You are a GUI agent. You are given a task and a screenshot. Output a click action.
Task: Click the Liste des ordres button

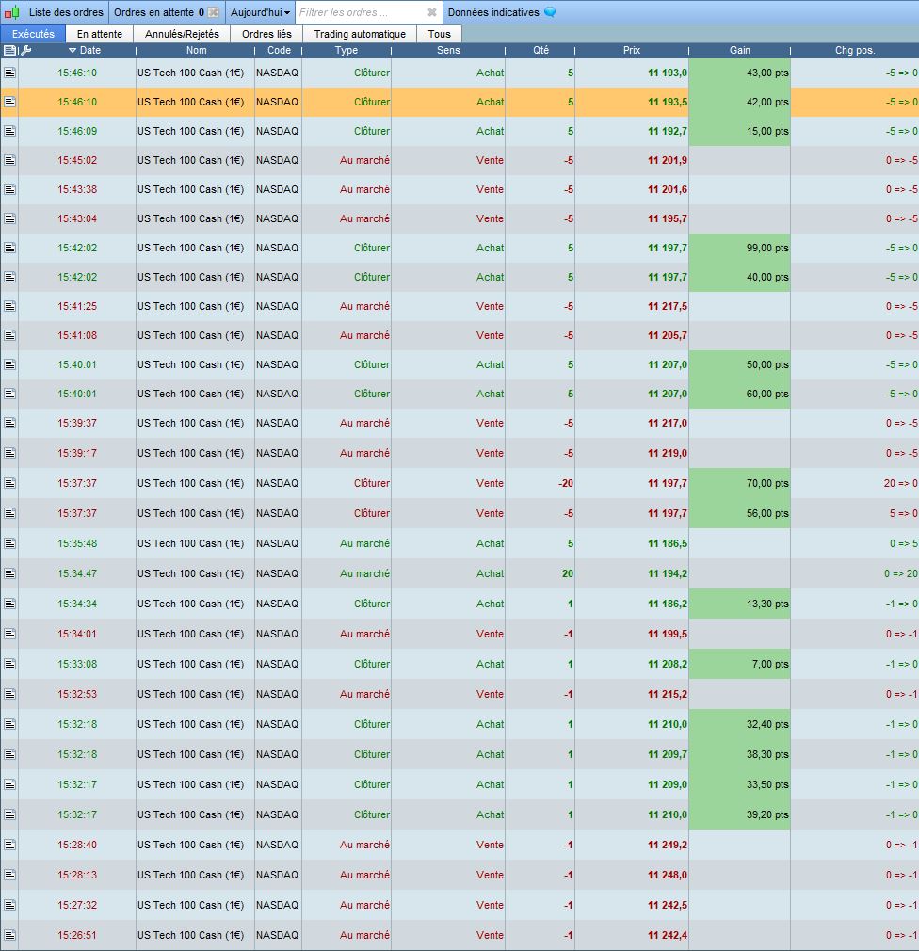pos(66,12)
